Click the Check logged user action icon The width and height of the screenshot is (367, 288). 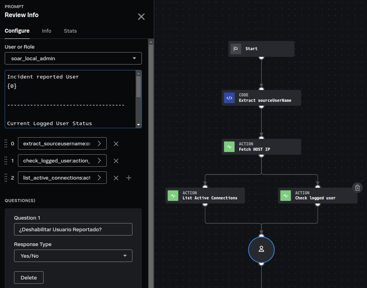click(286, 195)
